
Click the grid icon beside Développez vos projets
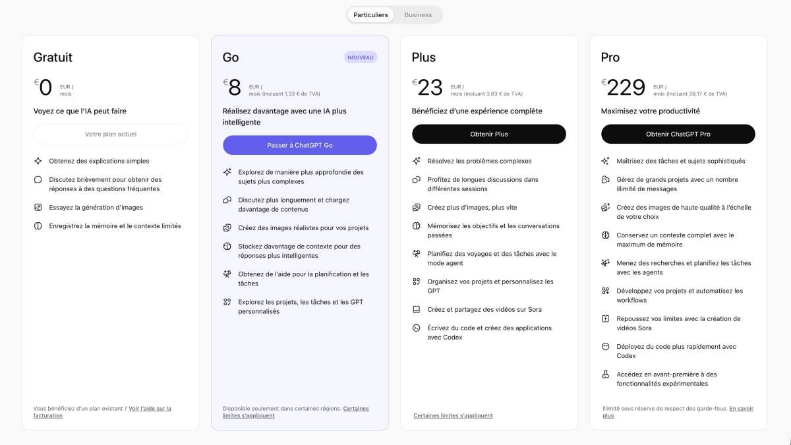[605, 291]
